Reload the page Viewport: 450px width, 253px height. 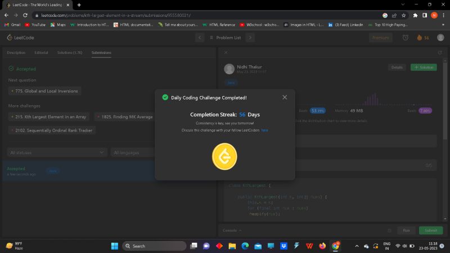pos(25,15)
